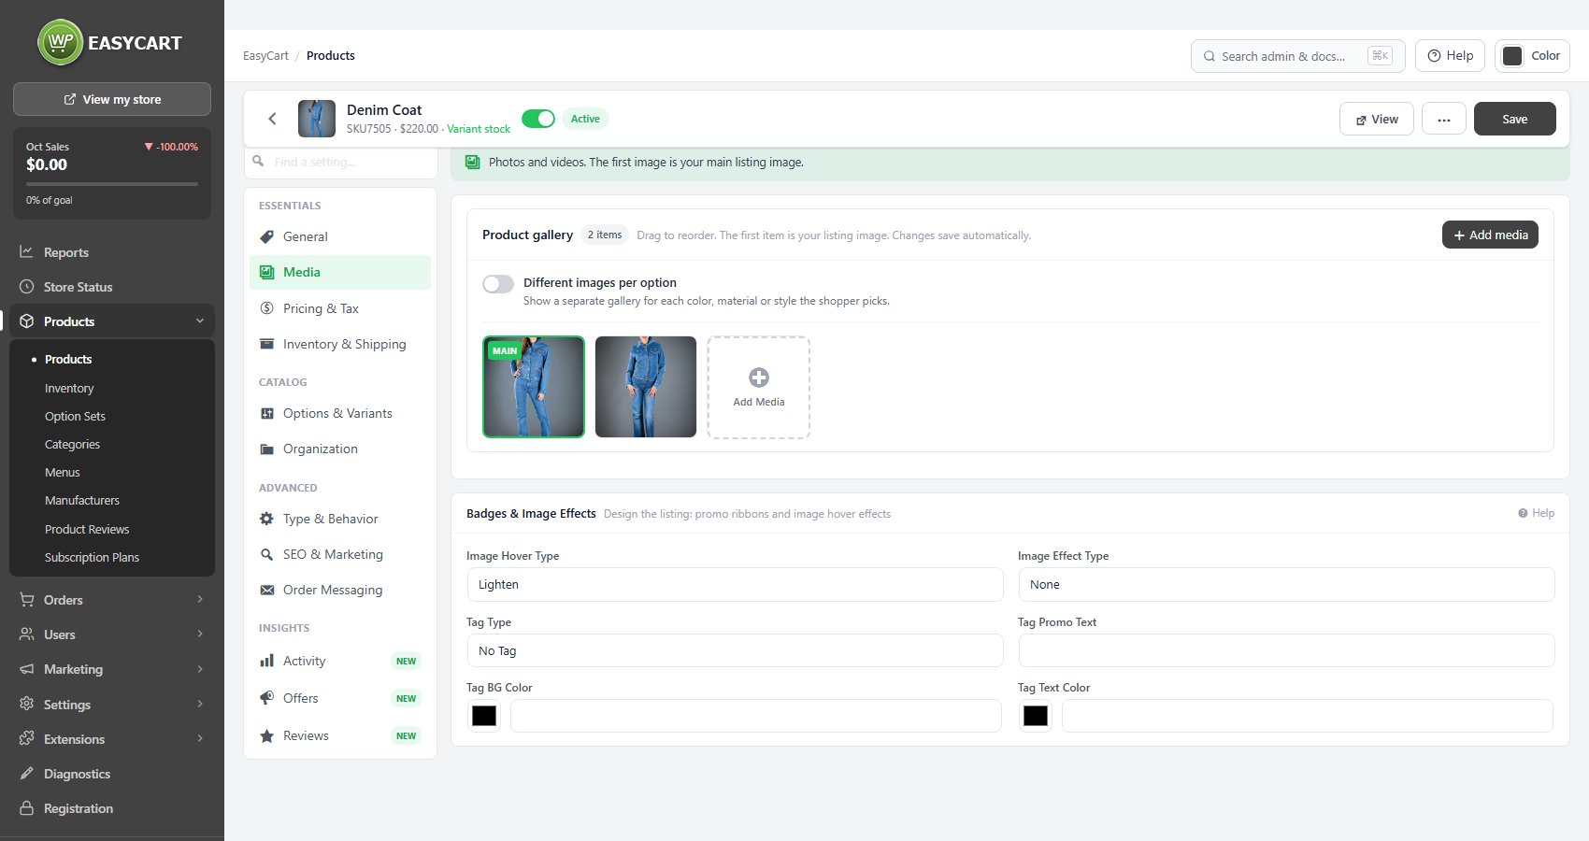Open Menus in Products submenu

click(x=63, y=472)
